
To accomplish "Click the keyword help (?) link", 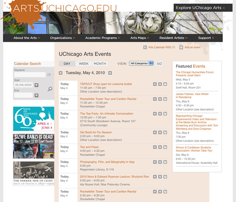I will tap(49, 75).
